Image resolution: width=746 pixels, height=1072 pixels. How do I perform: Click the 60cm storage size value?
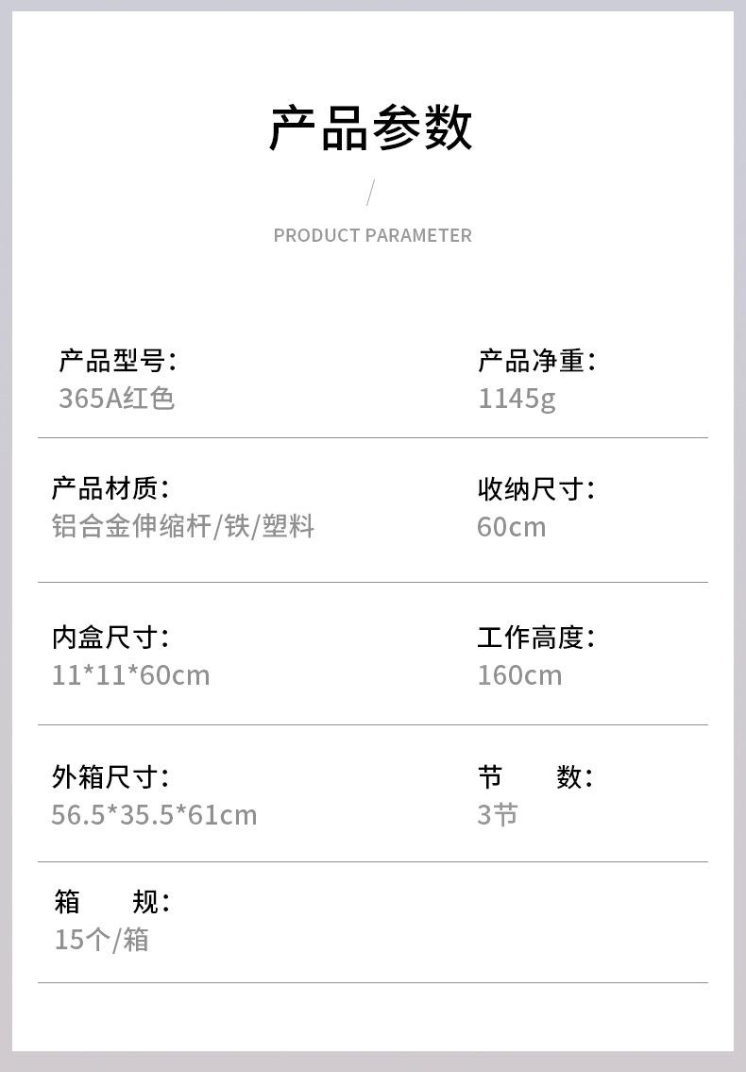[x=511, y=527]
